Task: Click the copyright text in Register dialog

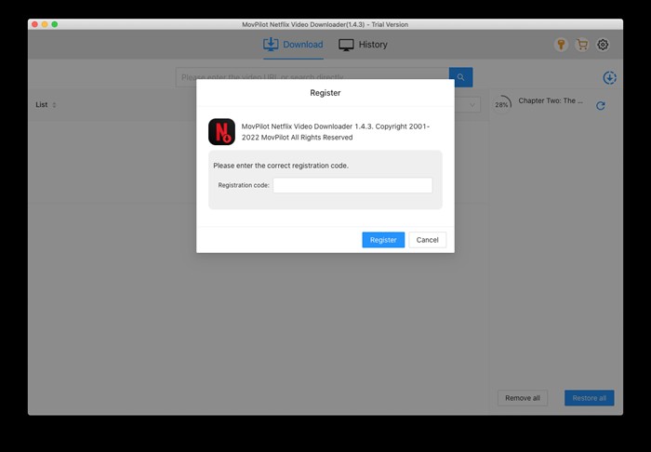Action: point(336,132)
